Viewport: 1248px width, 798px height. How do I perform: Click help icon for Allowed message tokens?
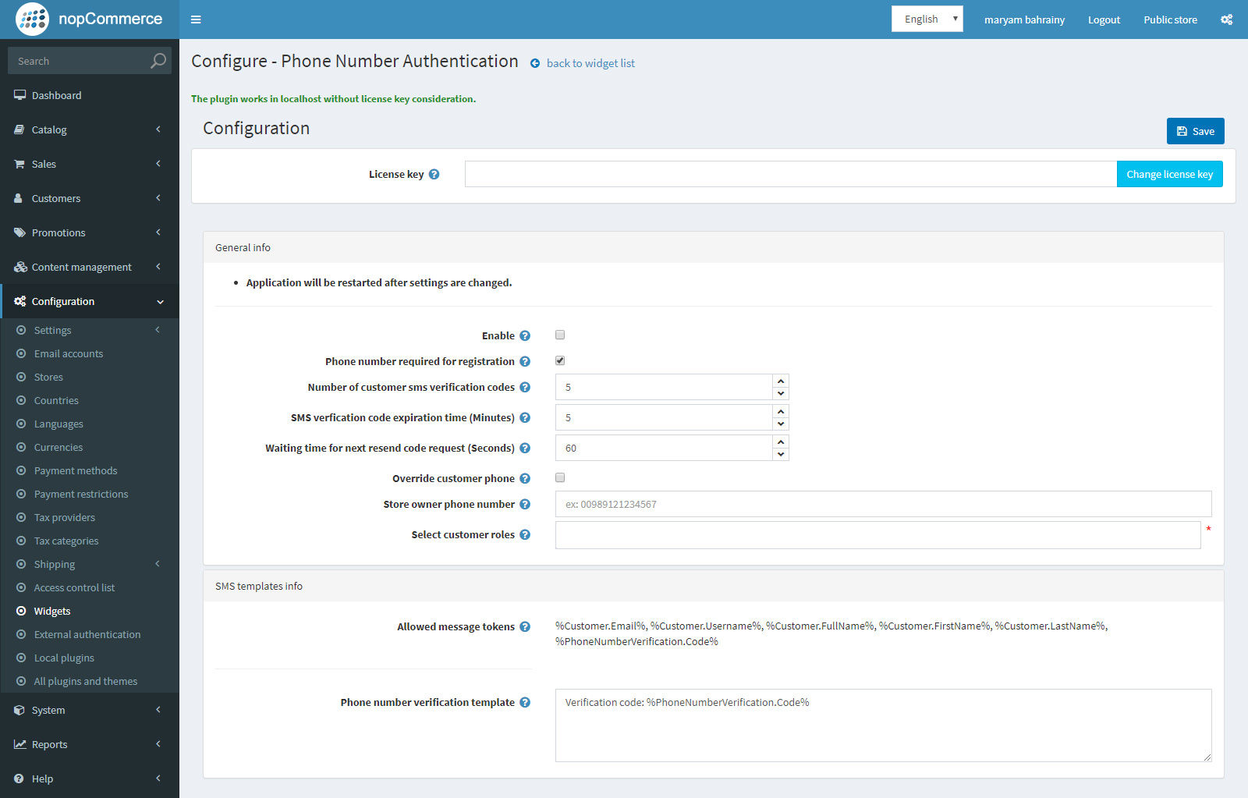[525, 626]
